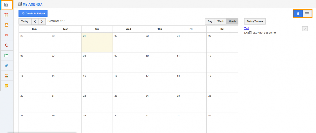Click the Tue column header
Image resolution: width=316 pixels, height=133 pixels.
pyautogui.click(x=97, y=29)
